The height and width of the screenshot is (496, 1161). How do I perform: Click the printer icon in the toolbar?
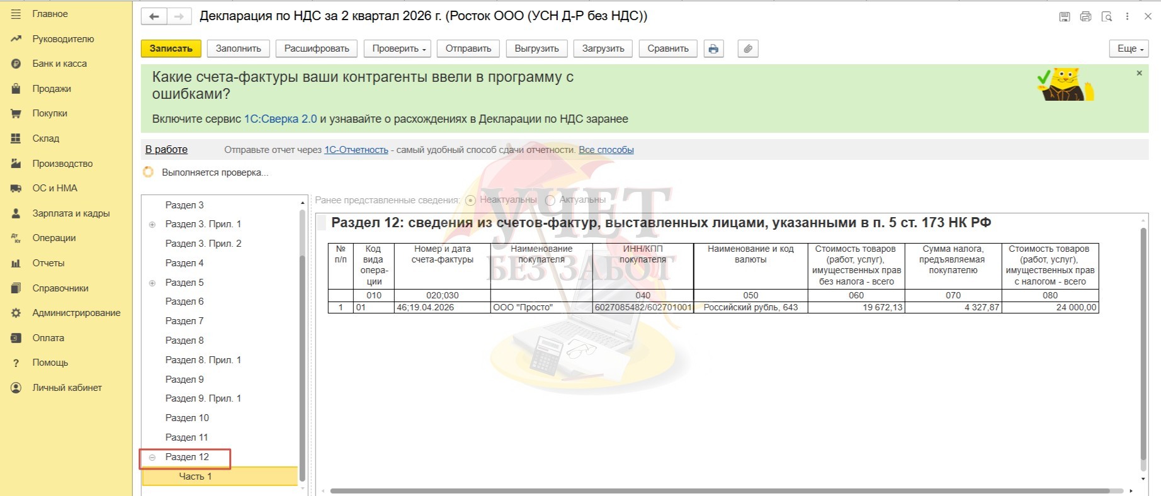tap(713, 48)
